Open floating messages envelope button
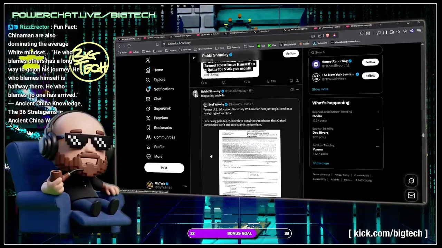 click(x=411, y=195)
